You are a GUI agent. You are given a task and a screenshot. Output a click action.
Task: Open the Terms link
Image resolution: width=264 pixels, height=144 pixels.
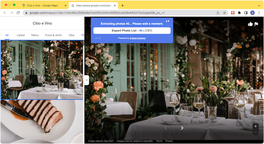159,141
